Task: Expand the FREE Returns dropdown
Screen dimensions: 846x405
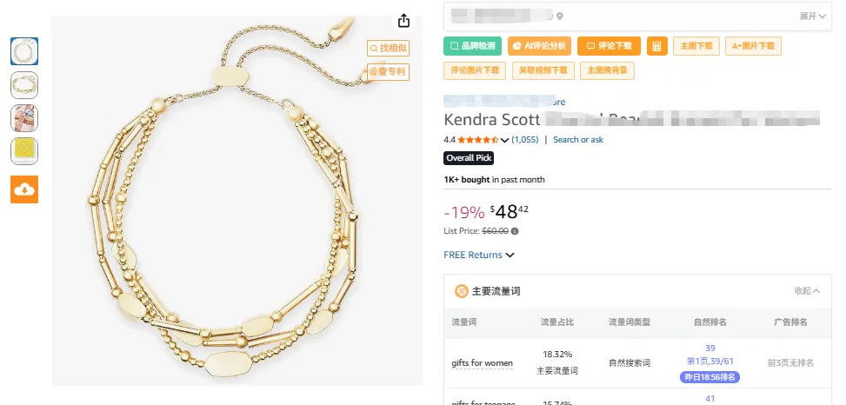Action: (510, 255)
